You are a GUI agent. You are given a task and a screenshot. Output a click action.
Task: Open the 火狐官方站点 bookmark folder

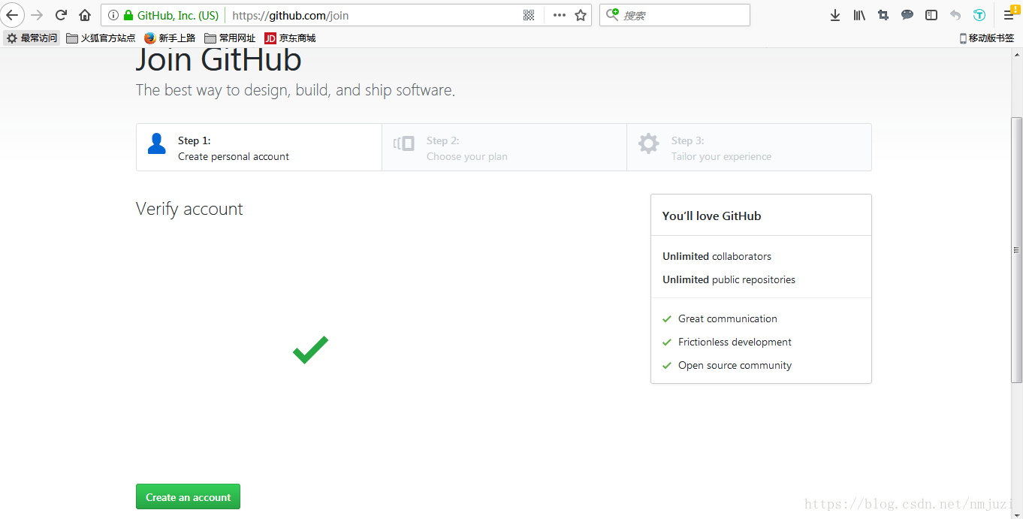tap(101, 38)
